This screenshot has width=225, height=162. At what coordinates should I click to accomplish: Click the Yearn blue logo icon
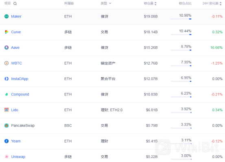click(7, 141)
